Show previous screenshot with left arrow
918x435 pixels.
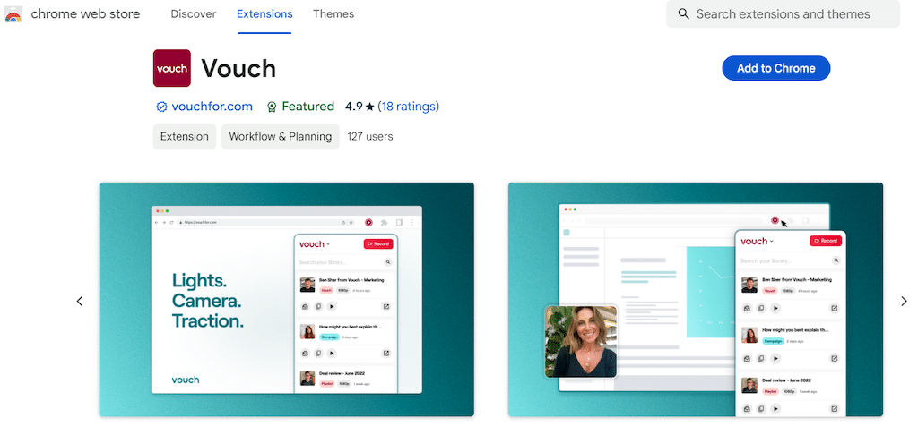[80, 301]
